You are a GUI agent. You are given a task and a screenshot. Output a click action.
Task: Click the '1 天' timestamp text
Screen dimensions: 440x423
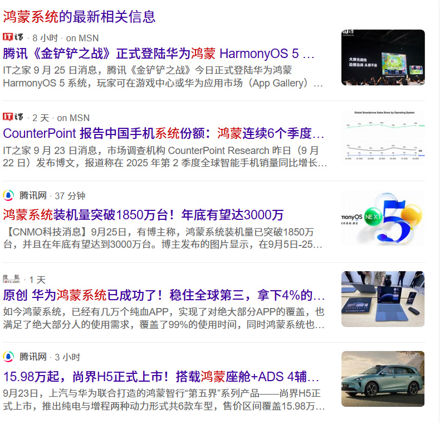point(37,280)
